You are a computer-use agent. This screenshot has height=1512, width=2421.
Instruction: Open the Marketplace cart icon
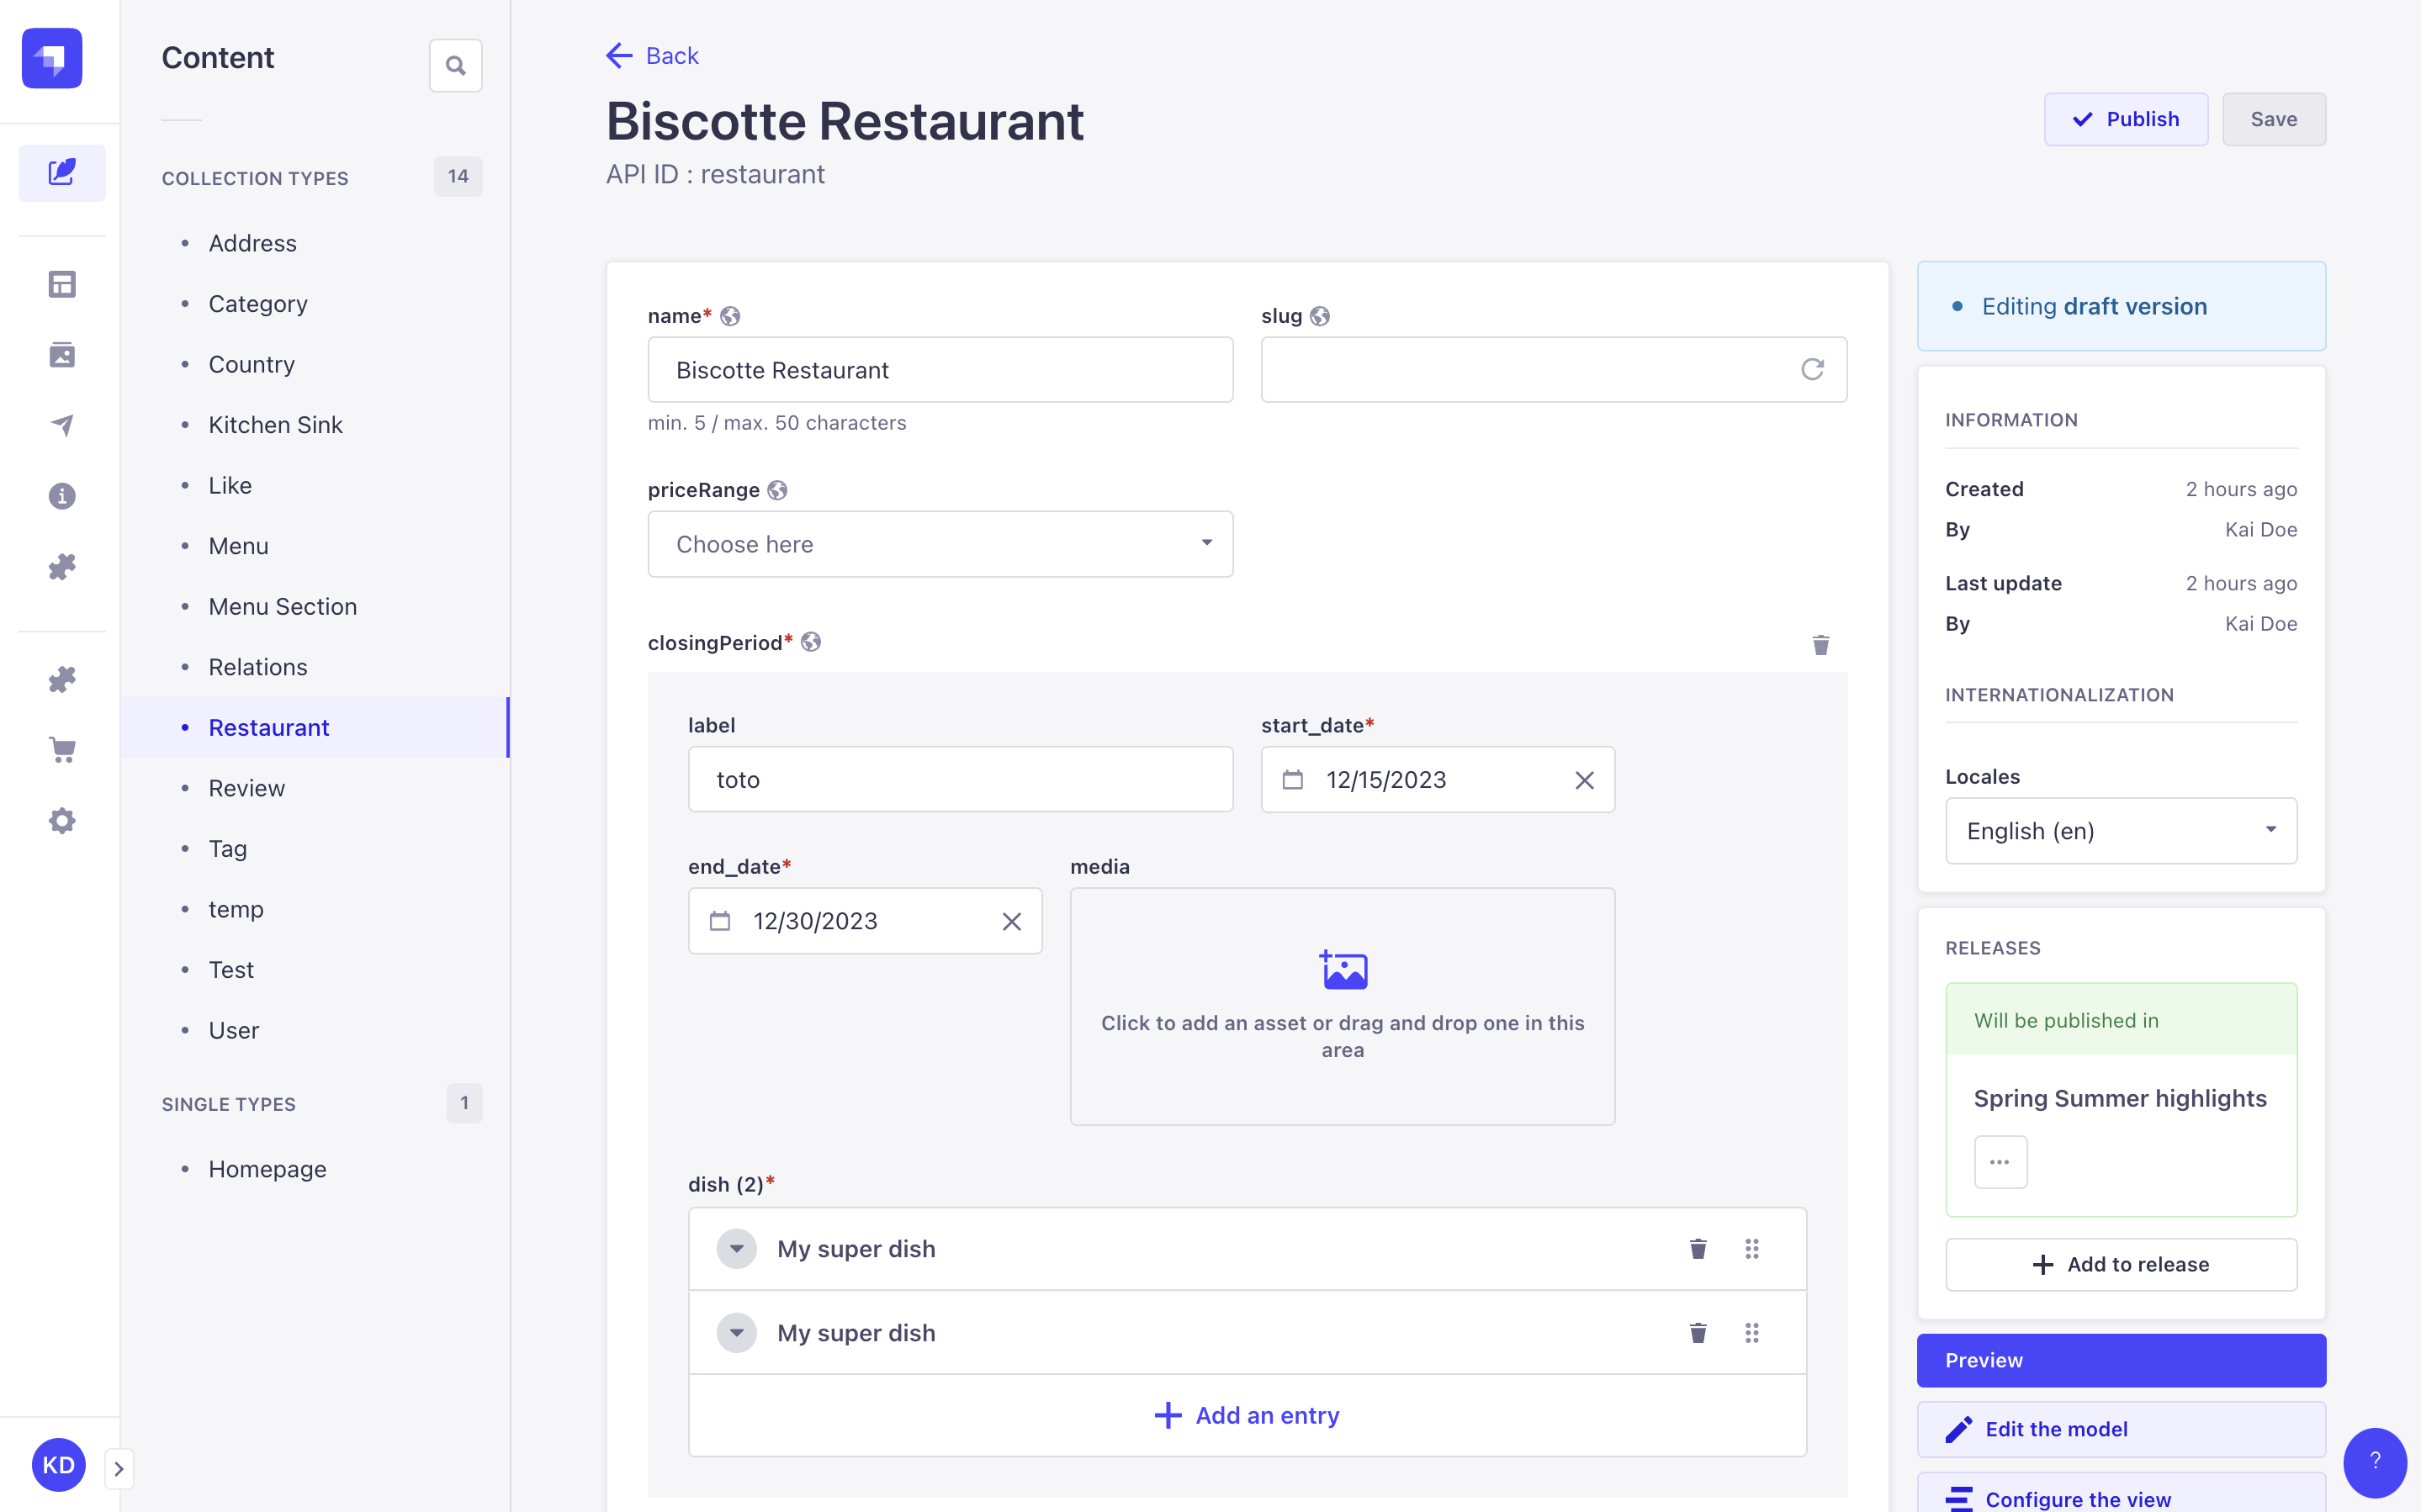coord(62,749)
